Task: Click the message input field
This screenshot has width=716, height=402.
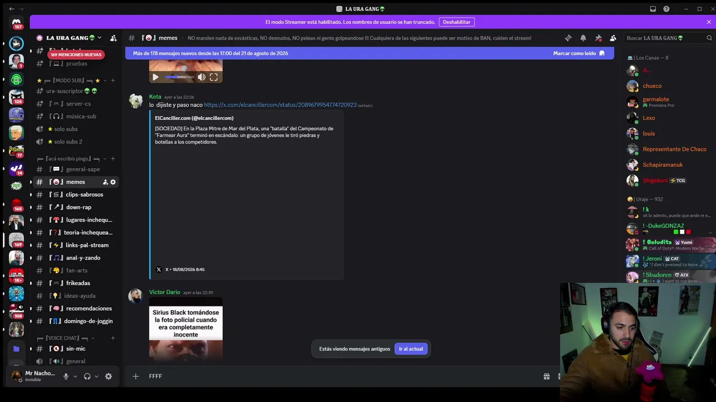Action: click(x=341, y=376)
